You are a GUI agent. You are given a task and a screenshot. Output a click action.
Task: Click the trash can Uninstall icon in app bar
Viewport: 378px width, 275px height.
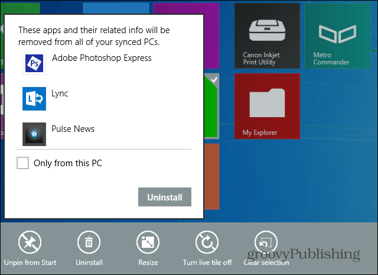[89, 242]
